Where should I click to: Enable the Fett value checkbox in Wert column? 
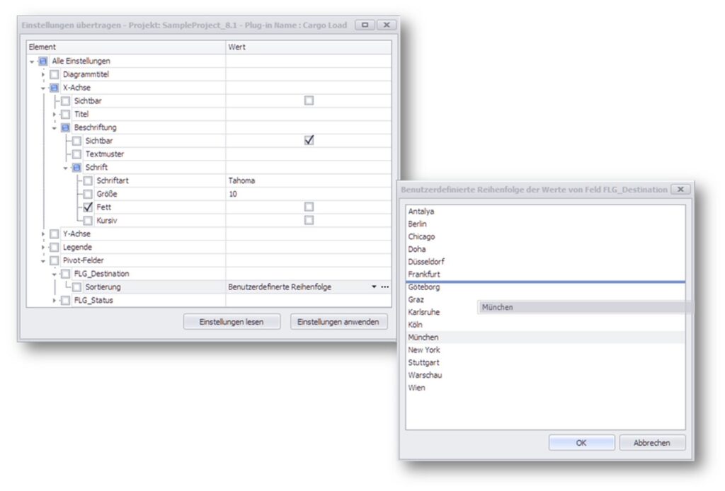[309, 207]
